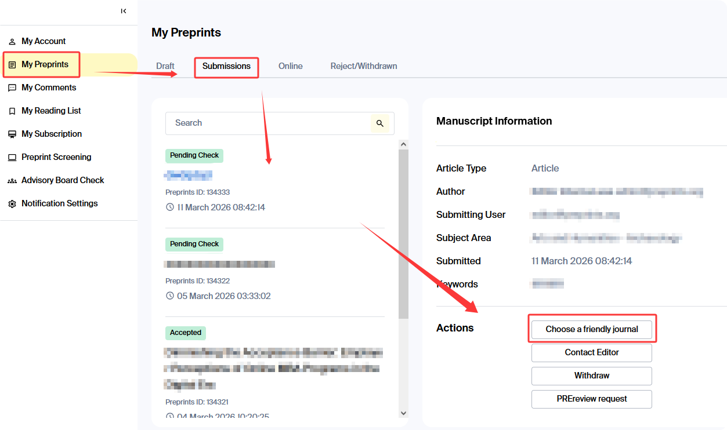Click the Advisory Board Check group icon

point(12,181)
